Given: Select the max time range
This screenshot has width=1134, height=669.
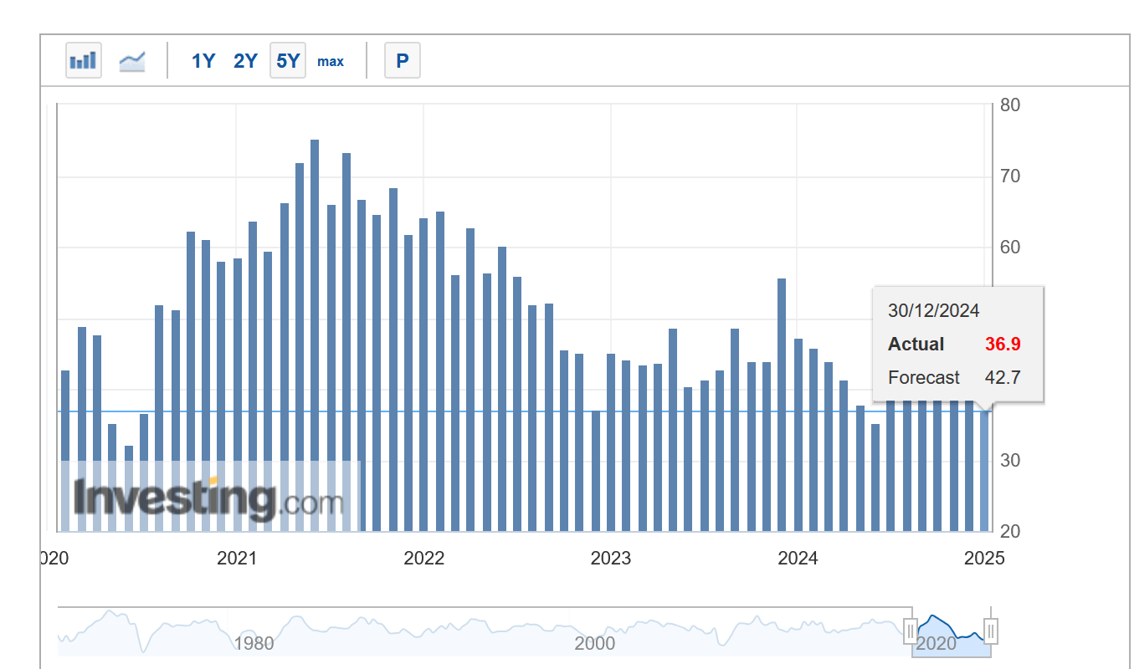Looking at the screenshot, I should 331,61.
